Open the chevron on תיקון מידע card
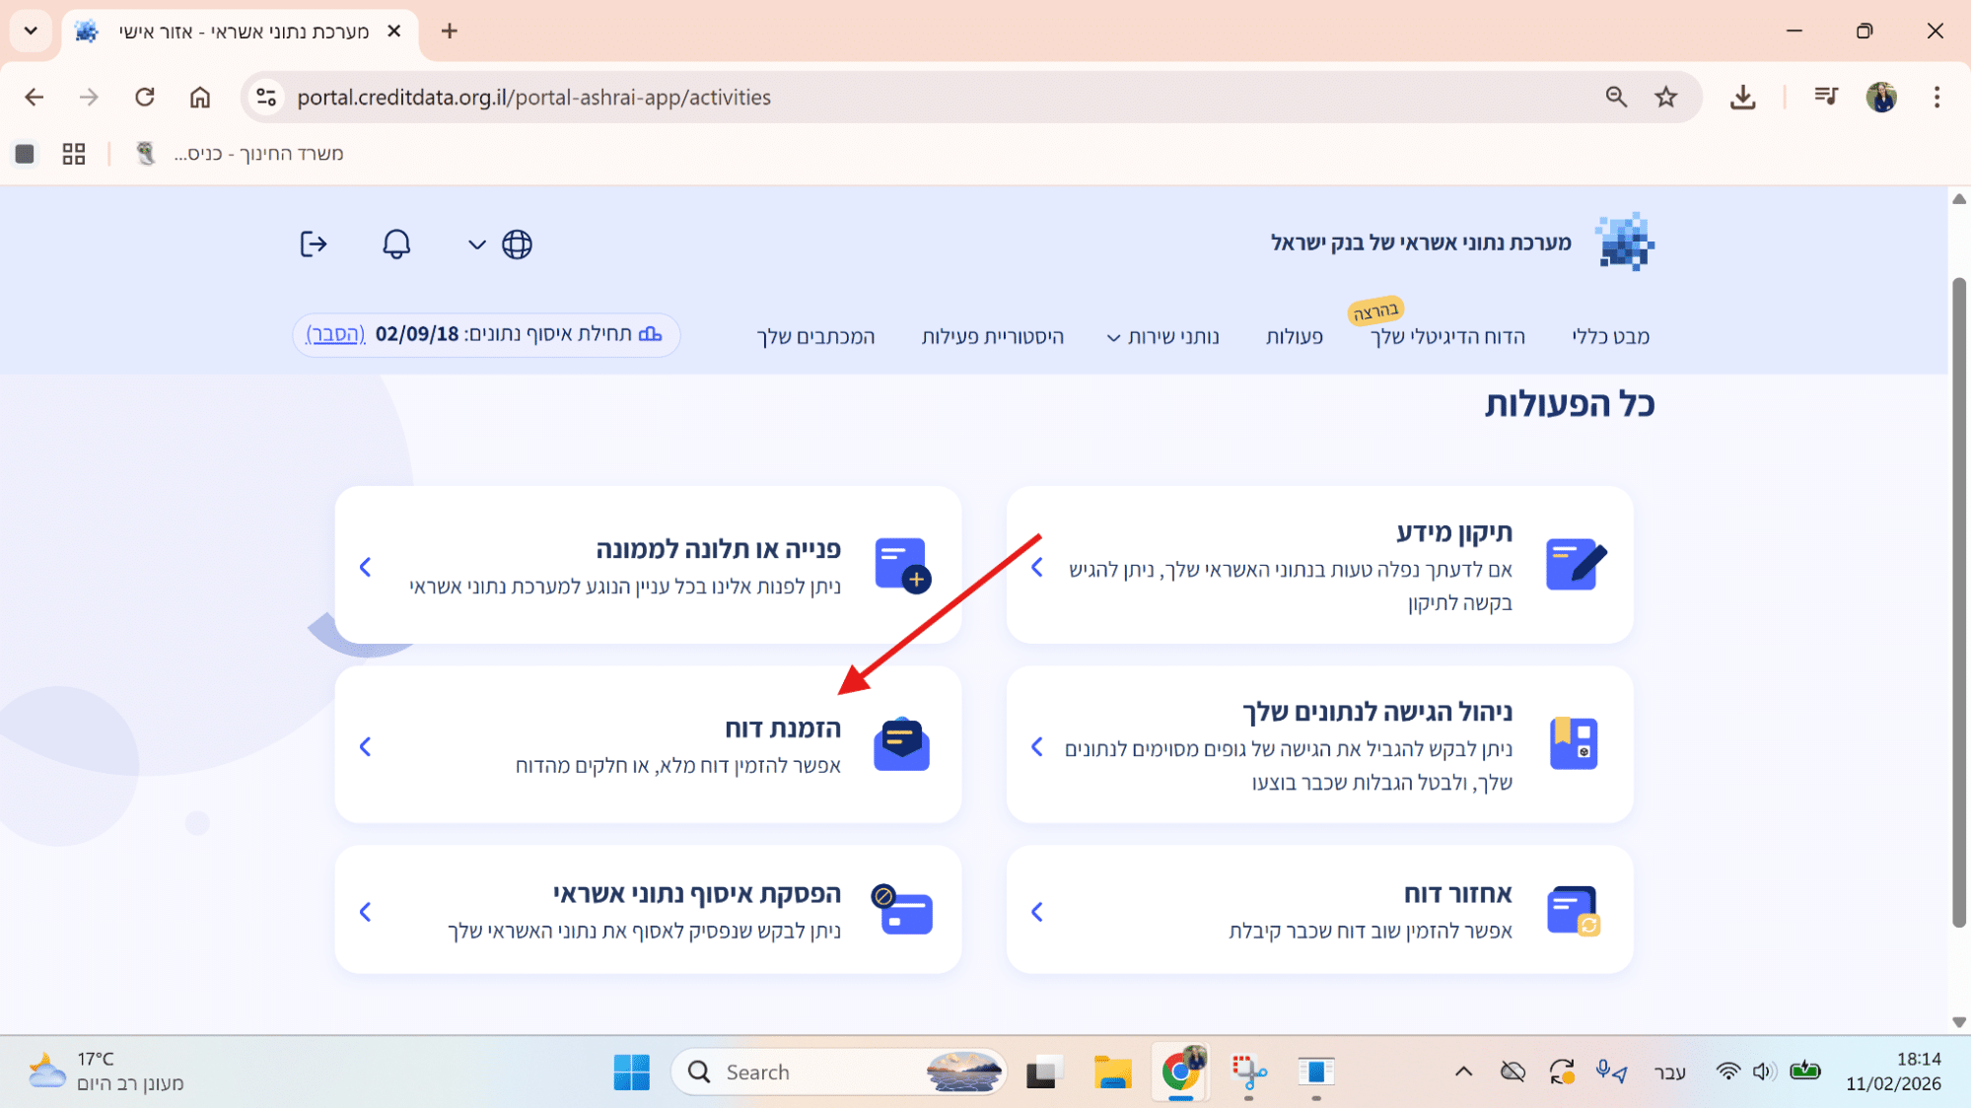 [1037, 567]
